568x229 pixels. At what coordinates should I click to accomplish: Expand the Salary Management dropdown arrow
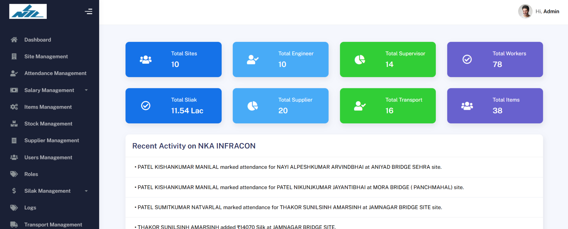[x=86, y=90]
